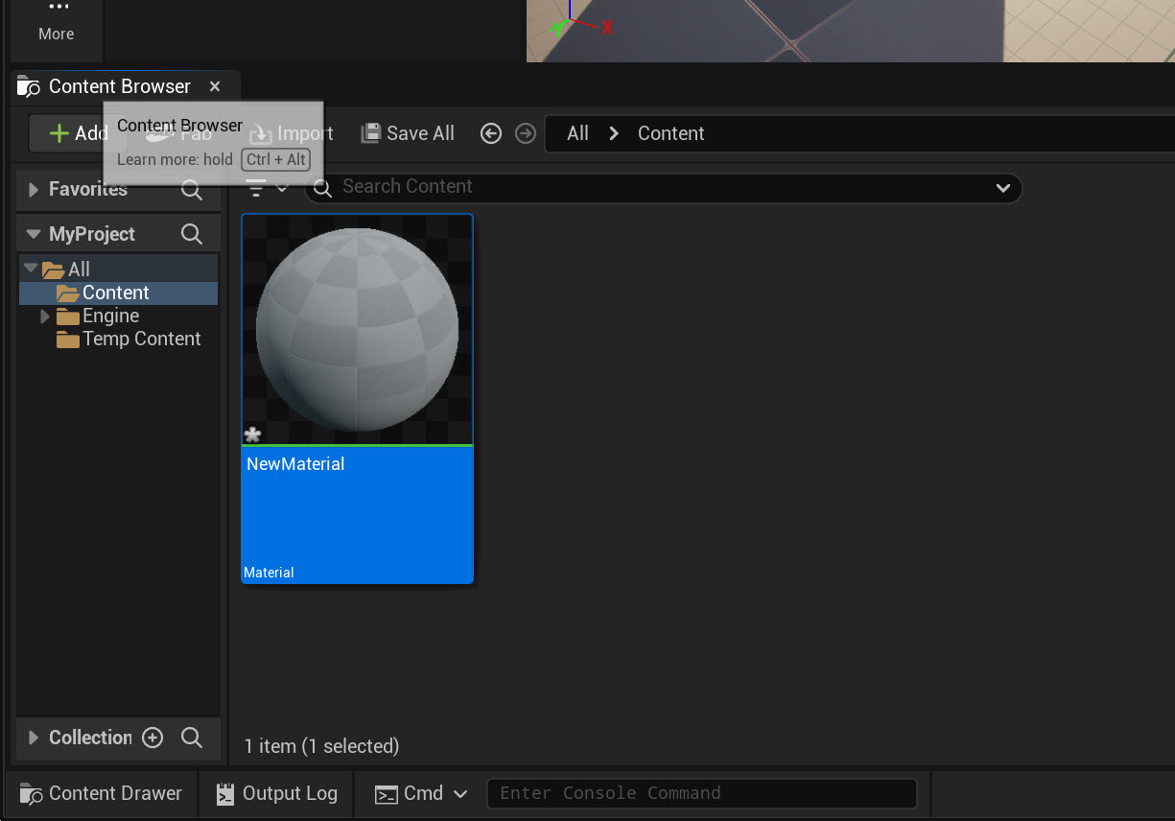Open the breadcrumb chevron after All

coord(614,133)
